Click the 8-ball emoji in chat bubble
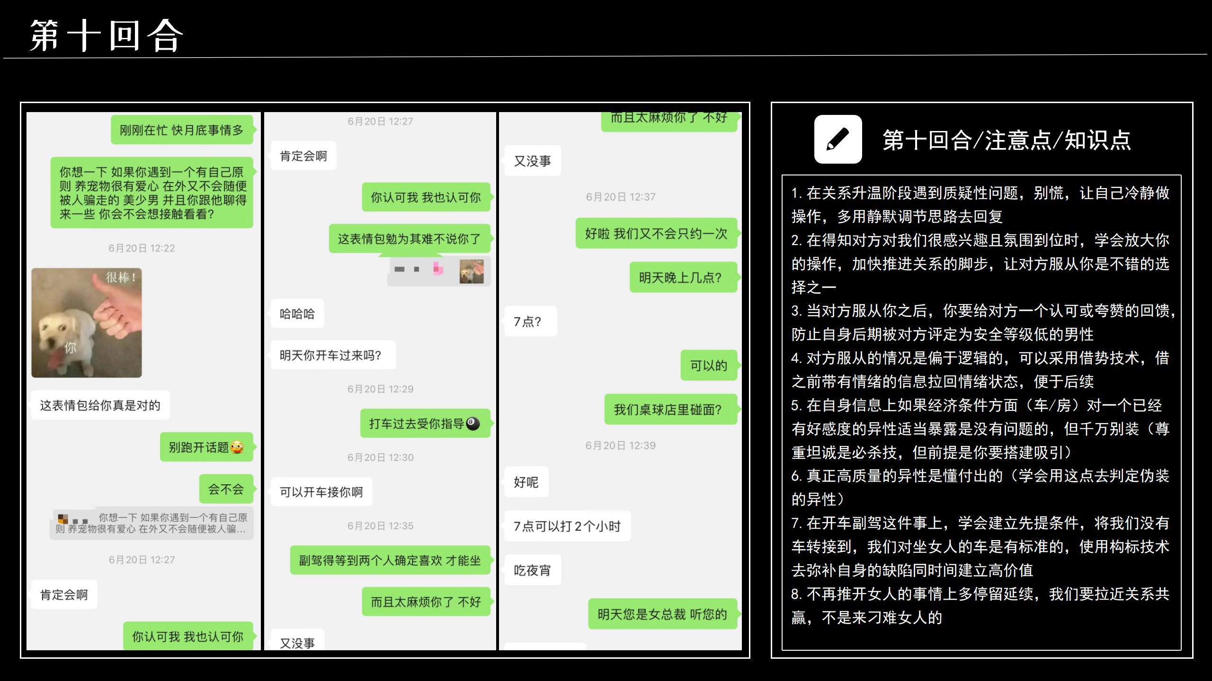The height and width of the screenshot is (681, 1212). (472, 423)
